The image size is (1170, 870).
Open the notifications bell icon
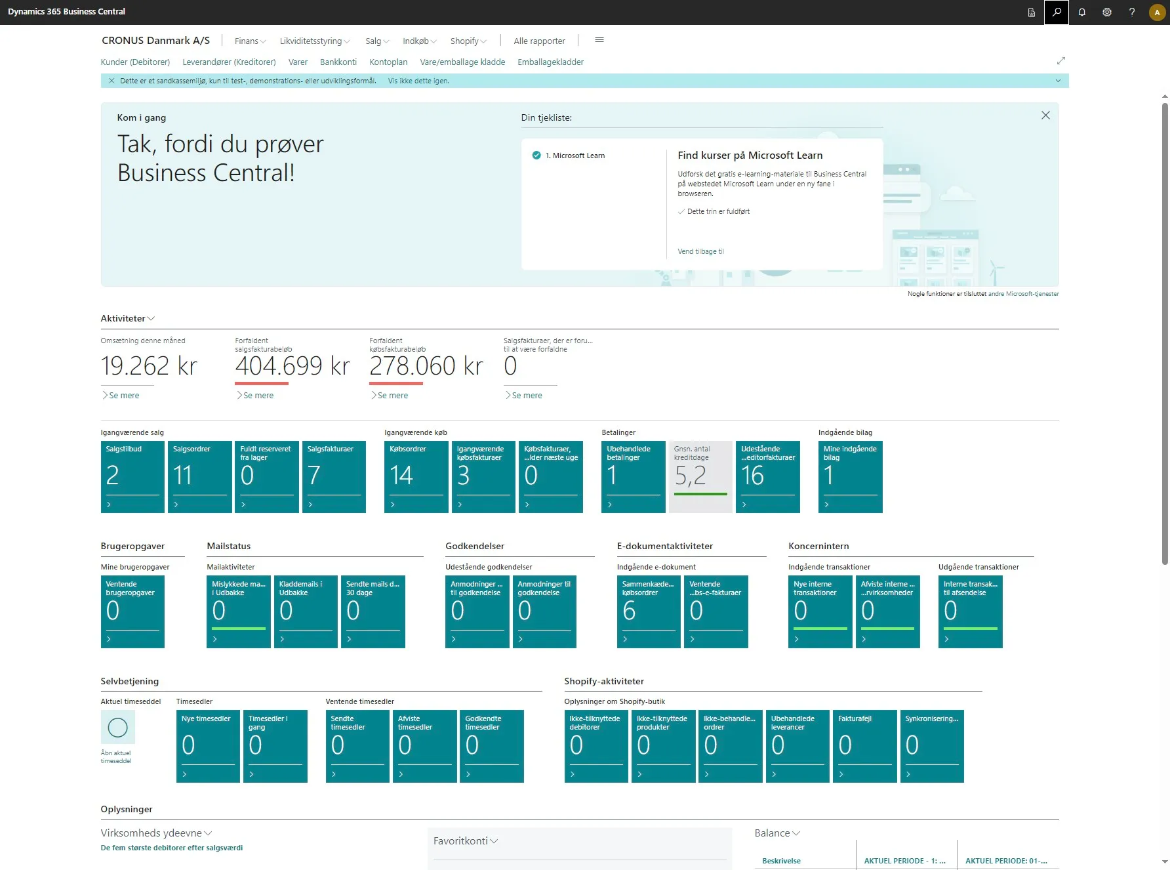1082,12
